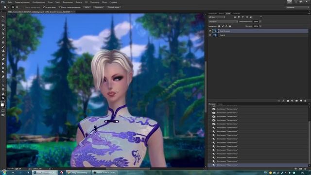
Task: Select the Crop tool
Action: [x=3, y=34]
